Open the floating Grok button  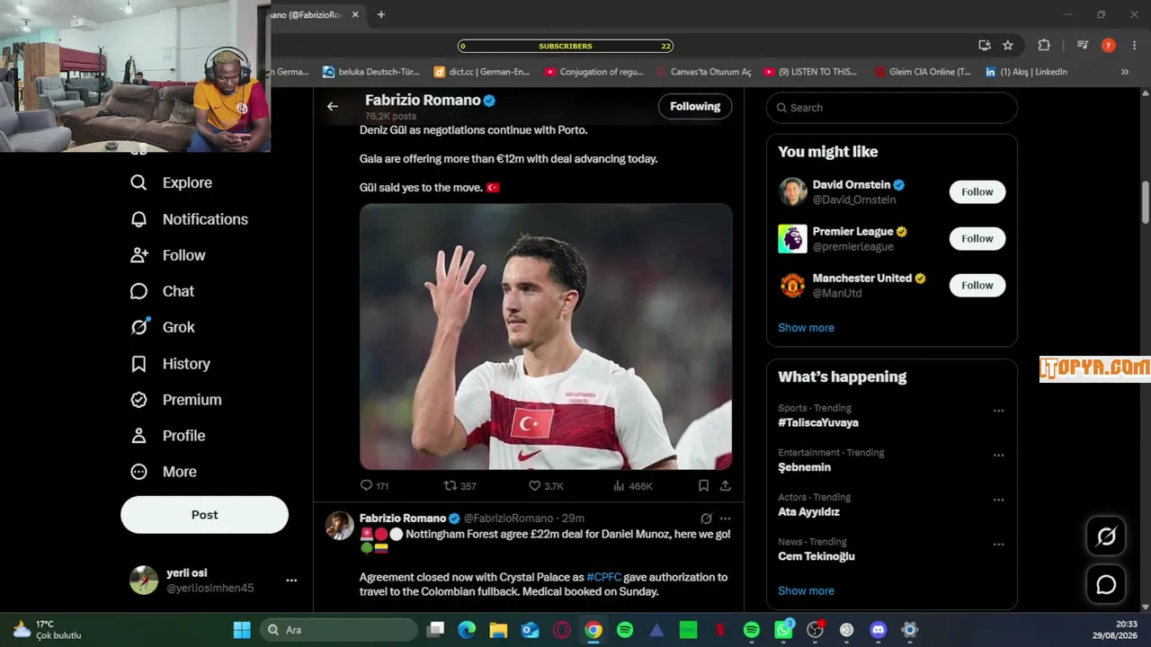click(x=1106, y=537)
